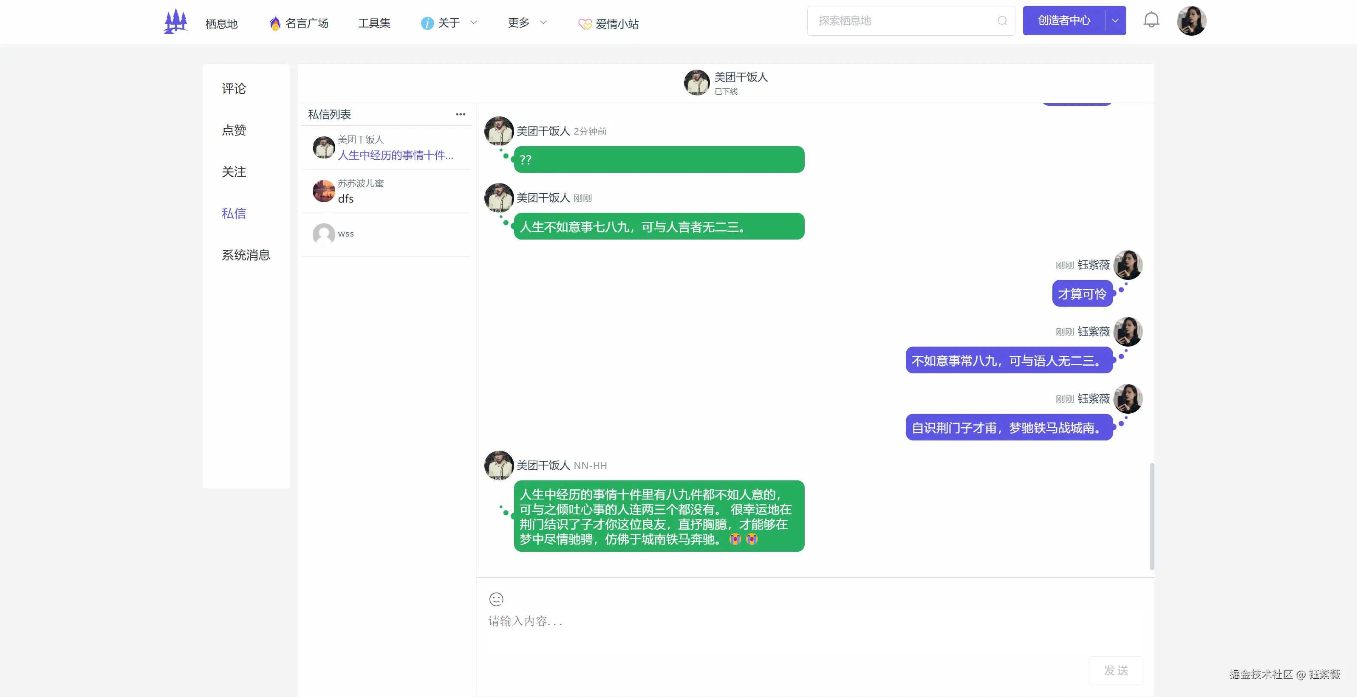The image size is (1357, 697).
Task: Open the 创造者中心 dropdown arrow
Action: tap(1115, 20)
